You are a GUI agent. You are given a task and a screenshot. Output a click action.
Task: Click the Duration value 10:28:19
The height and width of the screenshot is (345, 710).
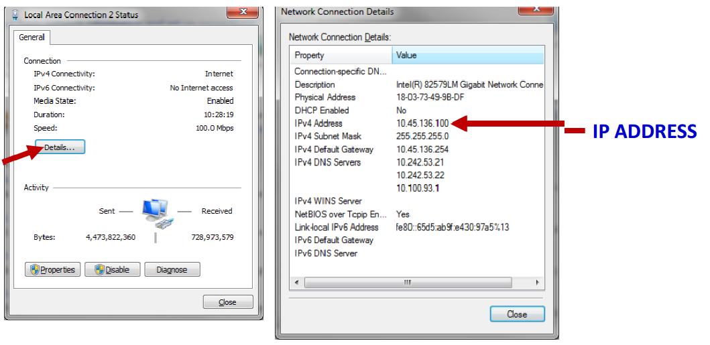(x=219, y=115)
